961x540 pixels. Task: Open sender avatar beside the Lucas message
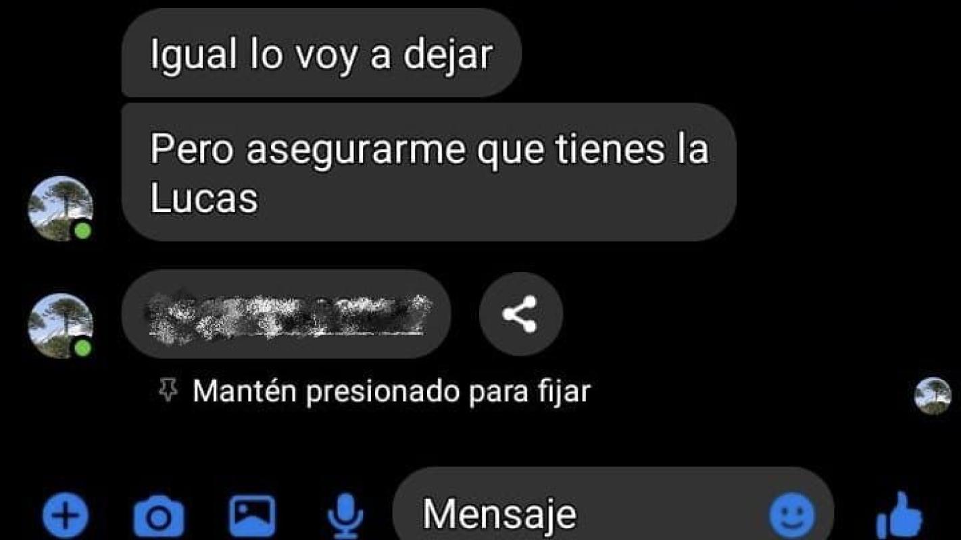(60, 209)
